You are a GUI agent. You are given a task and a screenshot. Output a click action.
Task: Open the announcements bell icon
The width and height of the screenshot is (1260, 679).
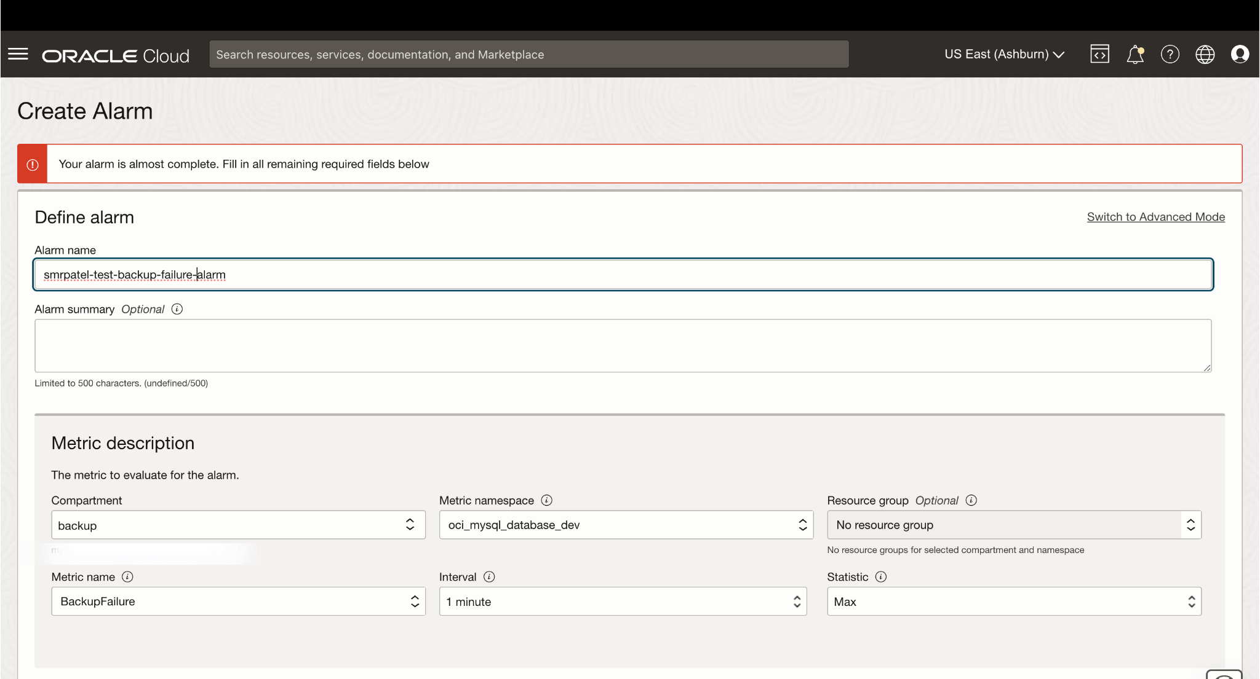pyautogui.click(x=1134, y=54)
